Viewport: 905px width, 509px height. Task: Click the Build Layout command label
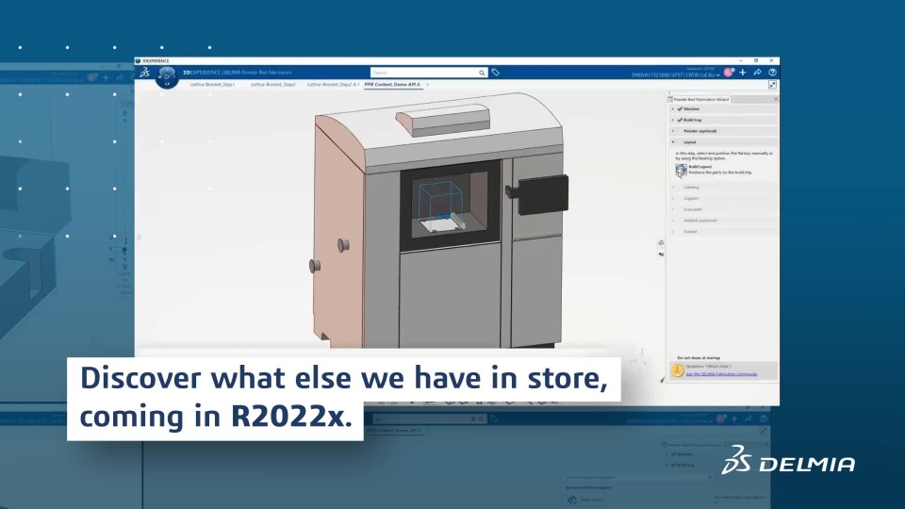(699, 167)
